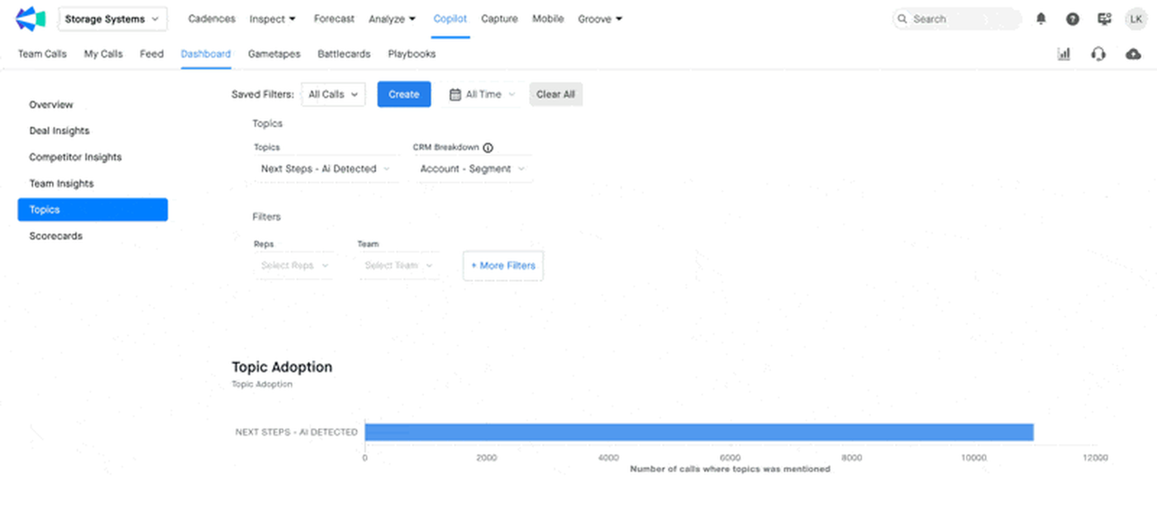Click the cloud upload icon
Viewport: 1157px width, 505px height.
pos(1133,54)
